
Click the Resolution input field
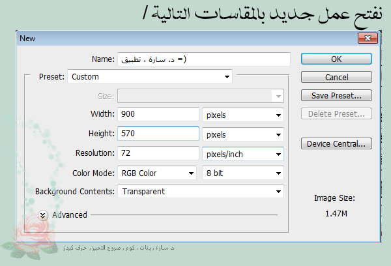[x=158, y=154]
